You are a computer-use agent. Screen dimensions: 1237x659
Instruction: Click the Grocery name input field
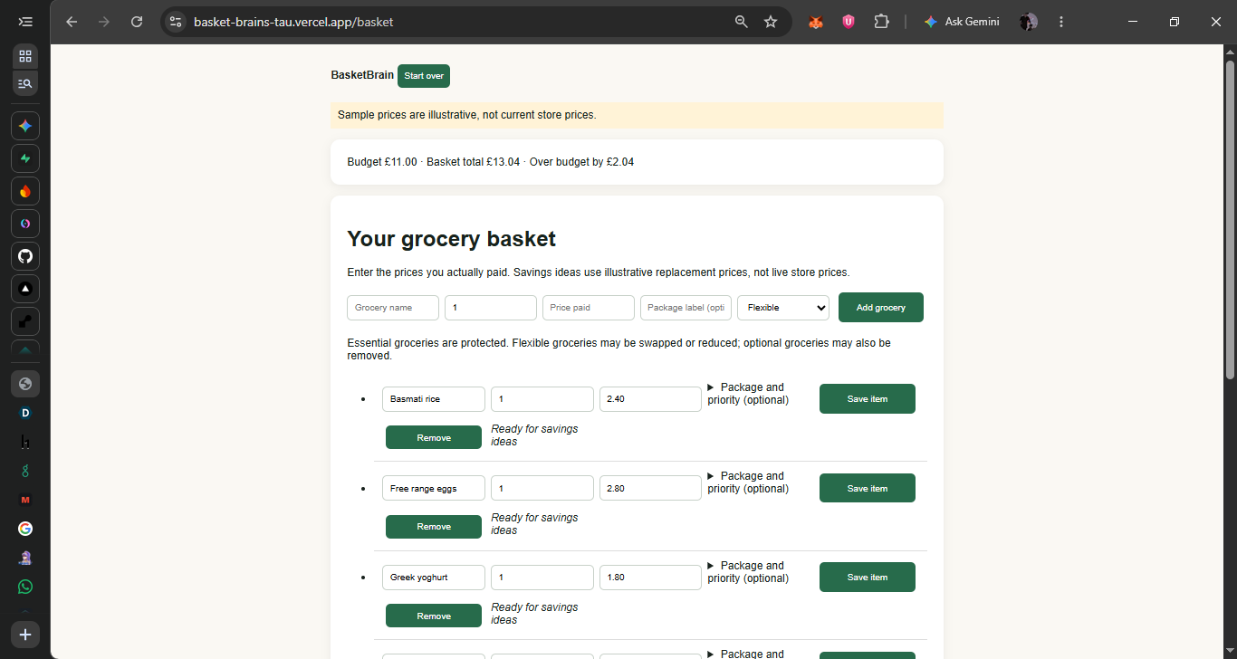tap(393, 308)
